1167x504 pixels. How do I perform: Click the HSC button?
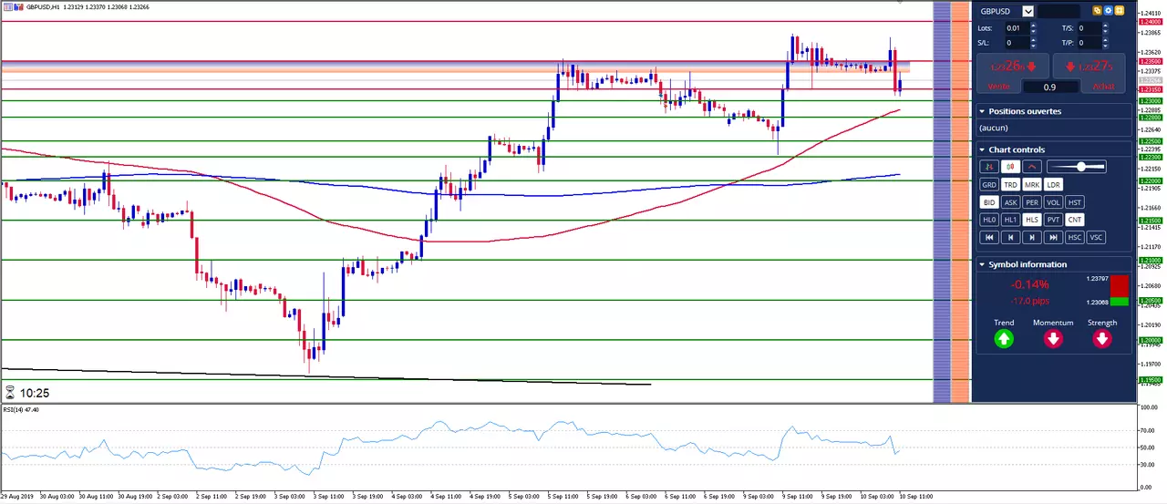[x=1075, y=237]
